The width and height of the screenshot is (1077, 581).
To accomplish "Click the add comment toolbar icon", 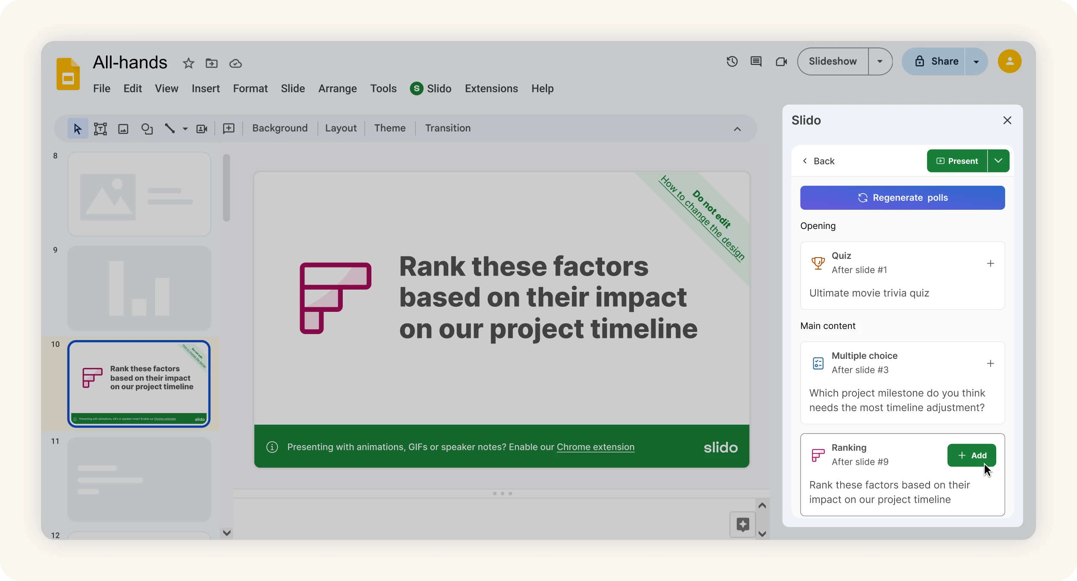I will coord(229,129).
